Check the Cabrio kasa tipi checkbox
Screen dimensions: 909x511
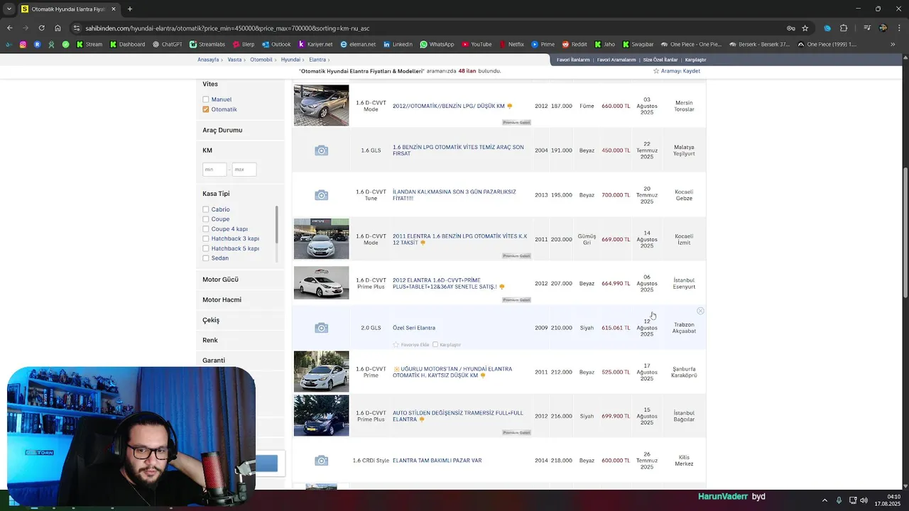coord(206,209)
